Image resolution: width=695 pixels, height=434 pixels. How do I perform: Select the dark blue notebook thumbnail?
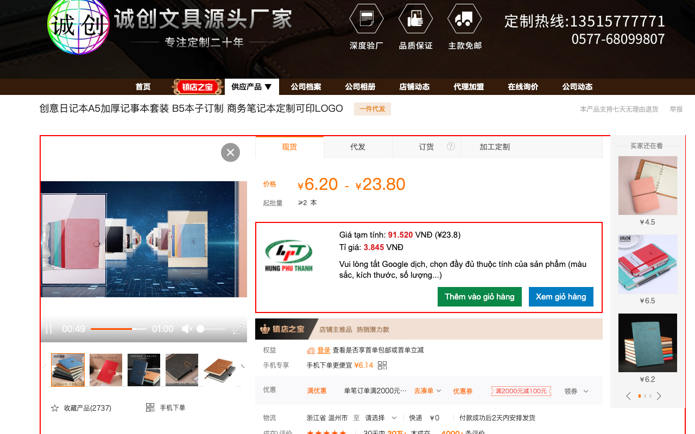pos(144,370)
